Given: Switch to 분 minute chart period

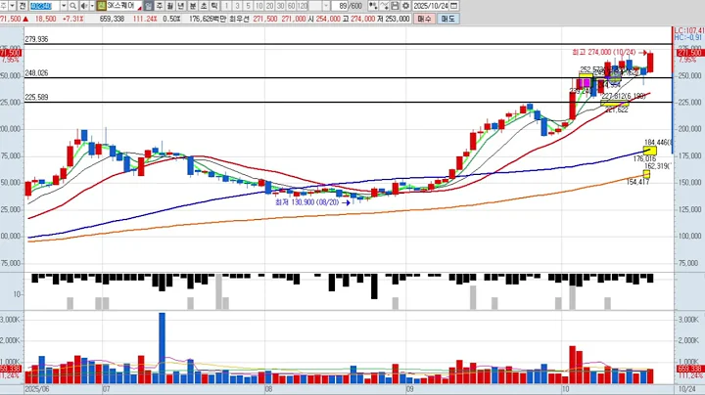Looking at the screenshot, I should tap(193, 6).
